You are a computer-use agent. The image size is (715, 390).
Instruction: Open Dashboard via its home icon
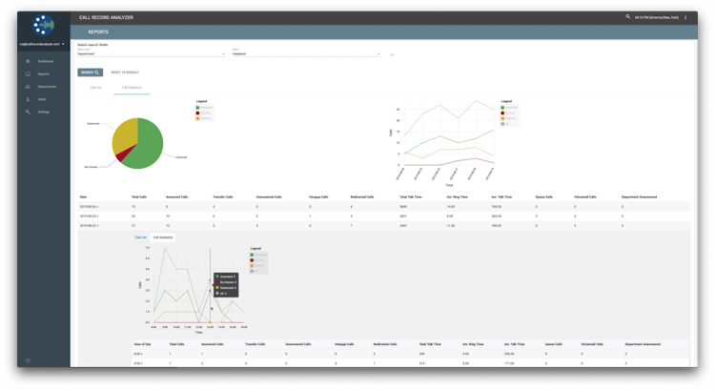[x=28, y=61]
